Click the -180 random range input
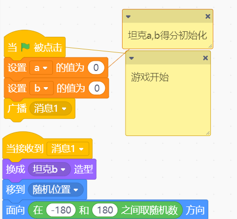The height and width of the screenshot is (219, 237). tap(61, 210)
